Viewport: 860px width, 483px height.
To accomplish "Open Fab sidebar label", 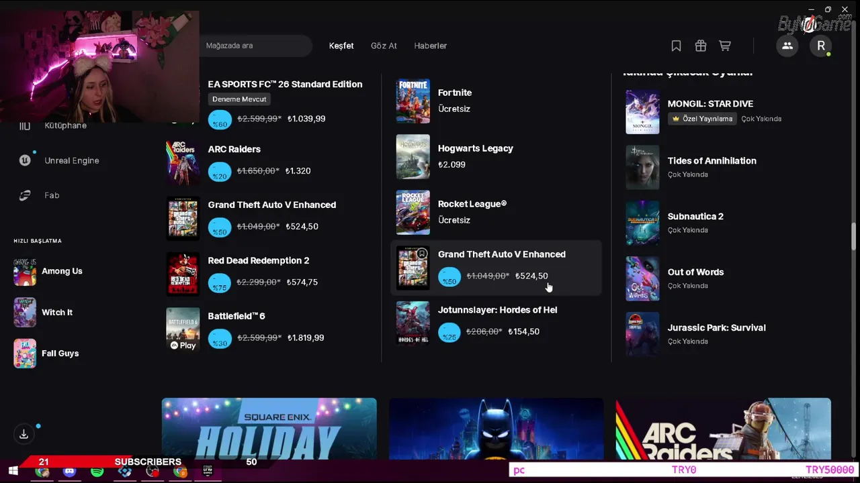I will tap(52, 195).
